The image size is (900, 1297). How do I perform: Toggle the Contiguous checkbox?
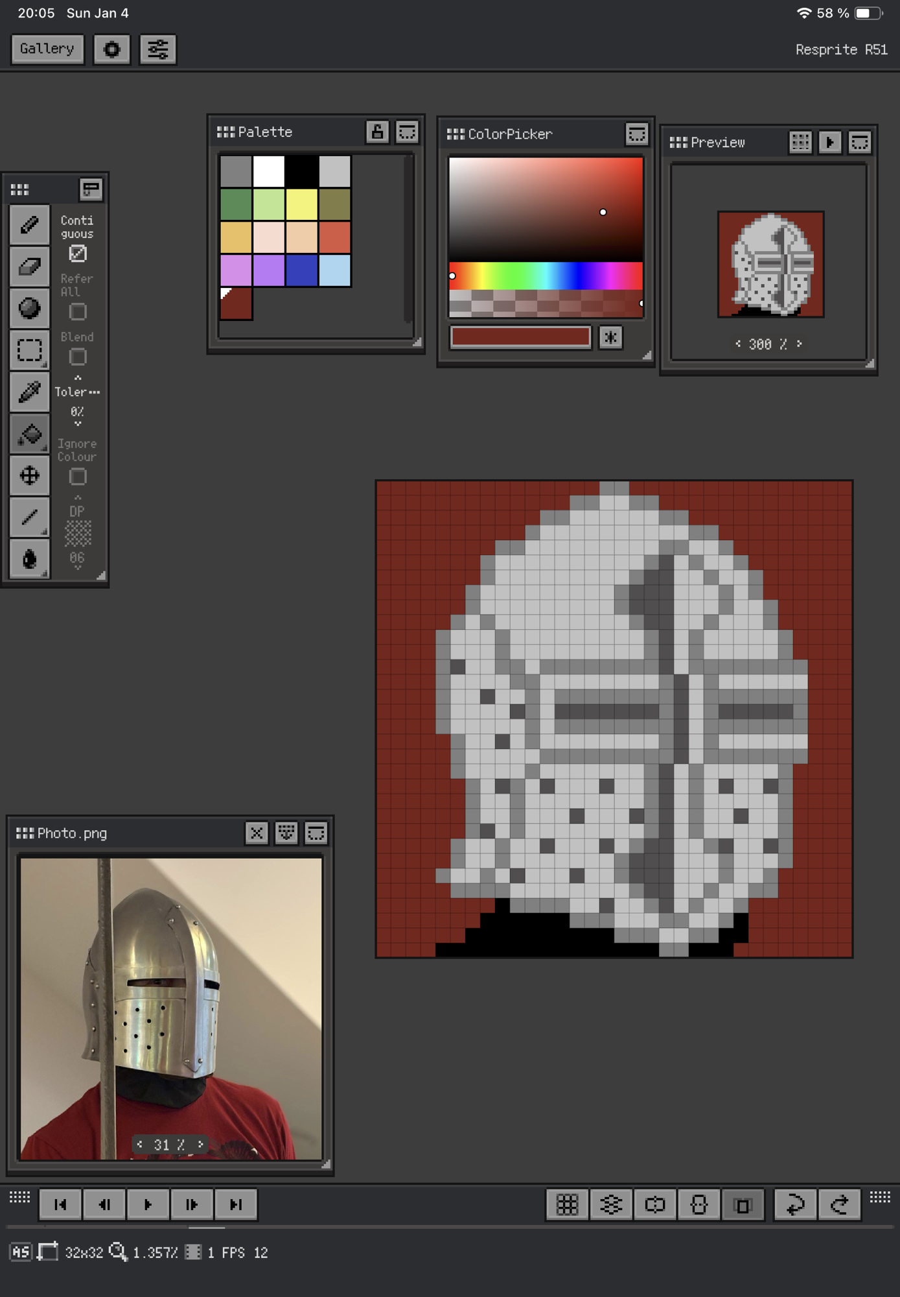78,254
